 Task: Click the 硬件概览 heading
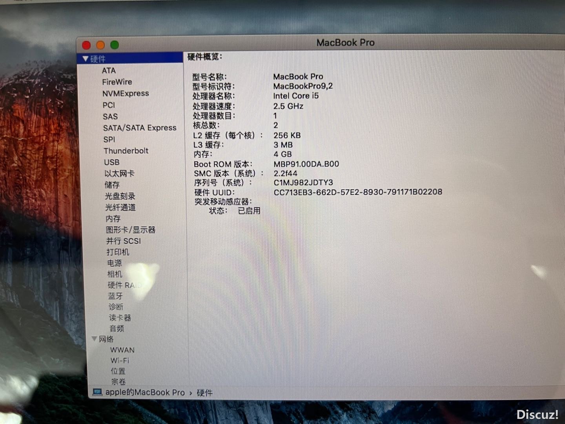205,57
